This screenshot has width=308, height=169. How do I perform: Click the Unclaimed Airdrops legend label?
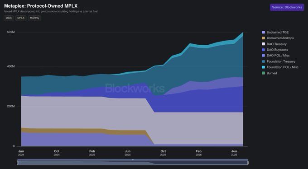(x=280, y=38)
